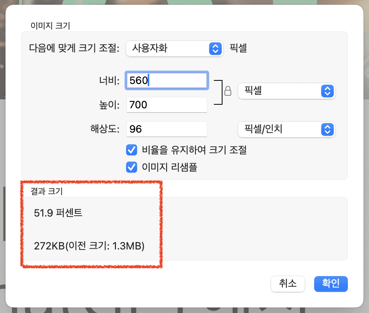Click the 51.9 퍼센트 result text
This screenshot has height=313, width=369.
point(58,213)
